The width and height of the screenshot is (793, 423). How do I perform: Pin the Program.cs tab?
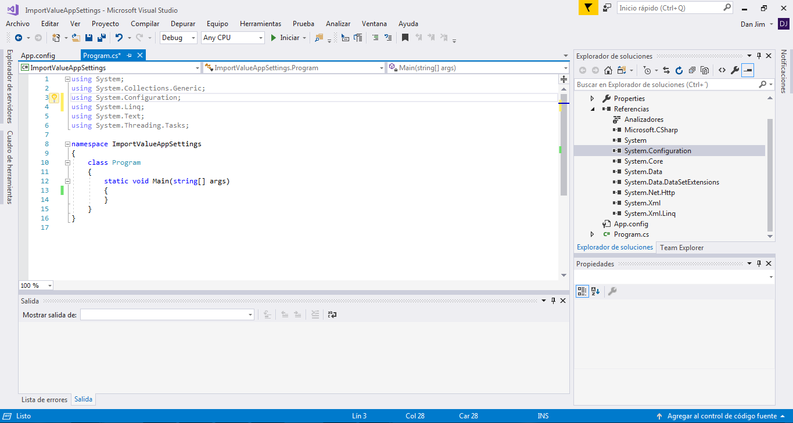point(130,56)
